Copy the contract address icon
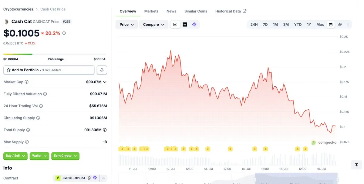Viewport: 364px width, 184px height. point(89,178)
